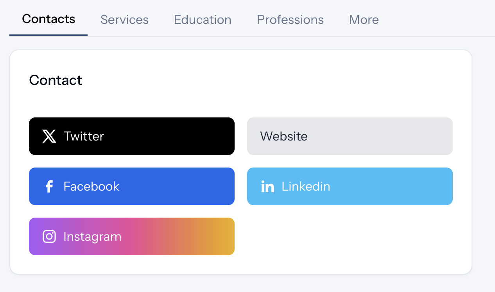Screen dimensions: 495x292
Task: Click the 'Contact' card heading
Action: (56, 80)
